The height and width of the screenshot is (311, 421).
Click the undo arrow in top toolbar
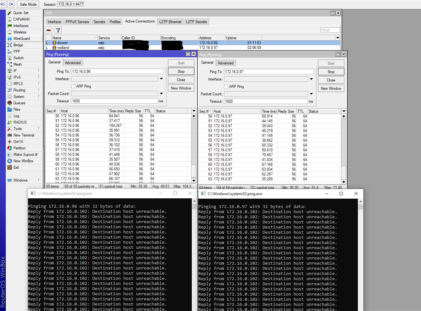pyautogui.click(x=3, y=4)
